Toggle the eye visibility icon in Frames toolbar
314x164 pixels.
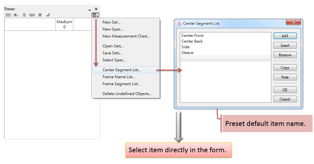[x=16, y=15]
